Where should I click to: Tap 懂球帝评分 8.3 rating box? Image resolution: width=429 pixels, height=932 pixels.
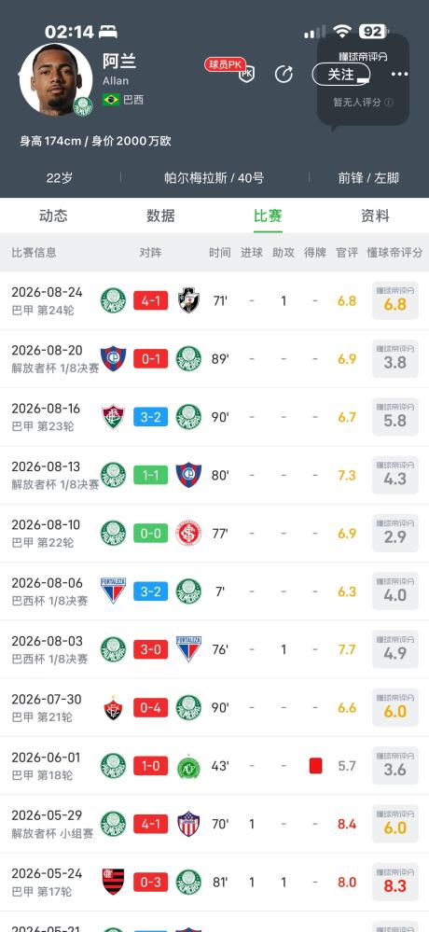coord(395,882)
